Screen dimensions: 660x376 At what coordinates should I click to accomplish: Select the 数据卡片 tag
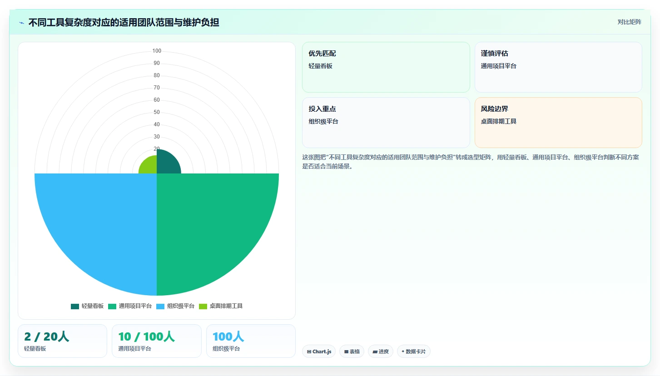414,351
